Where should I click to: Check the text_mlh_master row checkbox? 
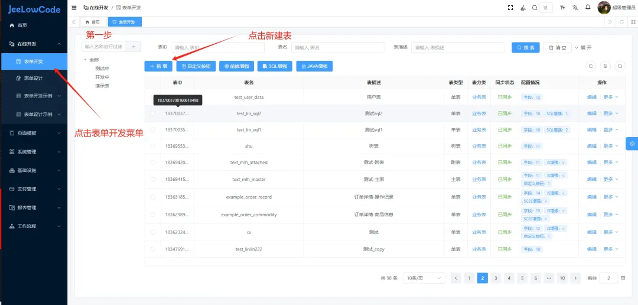point(152,179)
